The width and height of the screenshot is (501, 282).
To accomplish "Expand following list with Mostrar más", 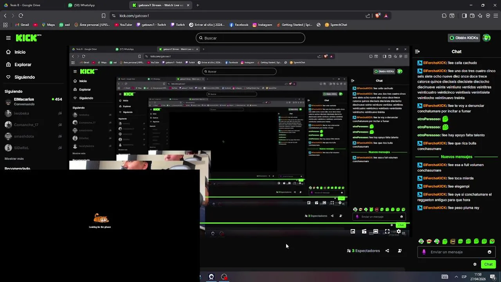I will point(14,159).
